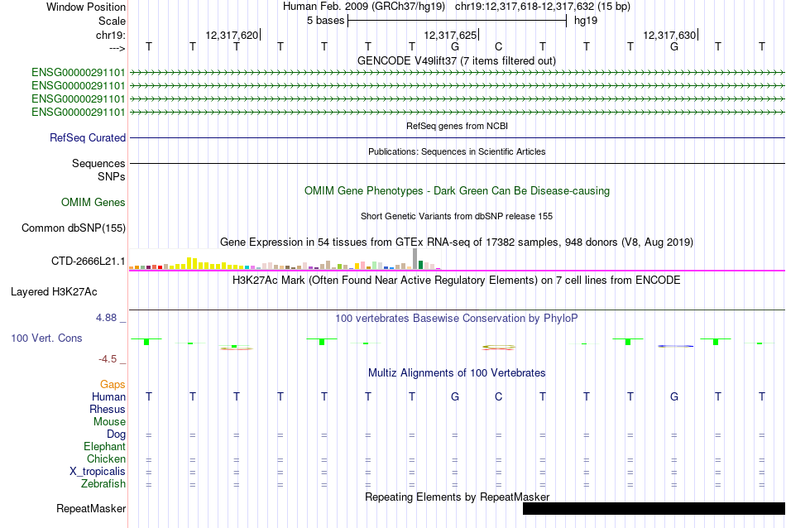Click the tallest yellow GTEx expression bar

click(x=189, y=263)
